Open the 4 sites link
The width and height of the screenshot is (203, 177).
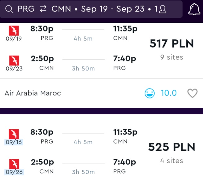coord(172,161)
